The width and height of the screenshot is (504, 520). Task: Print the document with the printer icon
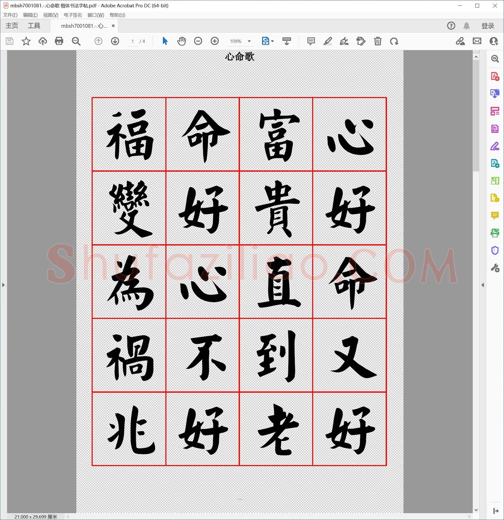[x=59, y=41]
